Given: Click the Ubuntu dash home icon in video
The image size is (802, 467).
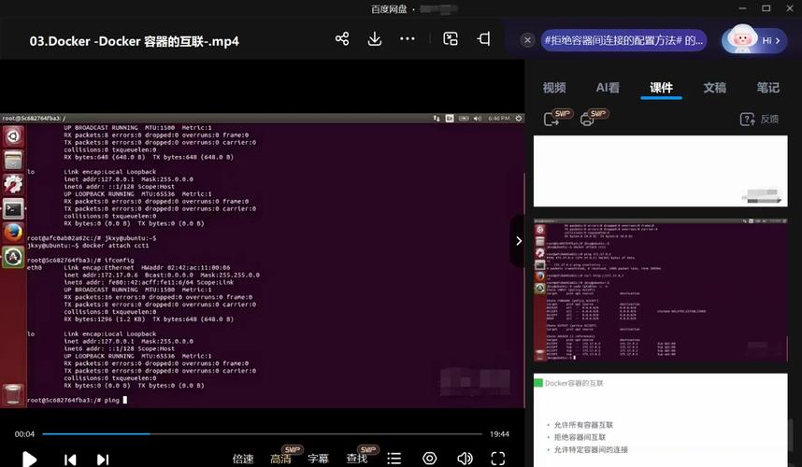Looking at the screenshot, I should [x=13, y=136].
